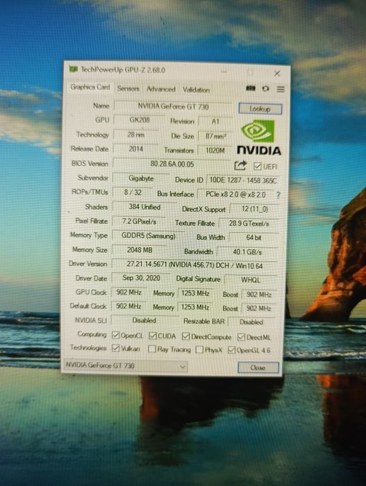The image size is (366, 486).
Task: Click the GPU-Z title bar app icon
Action: coord(73,69)
